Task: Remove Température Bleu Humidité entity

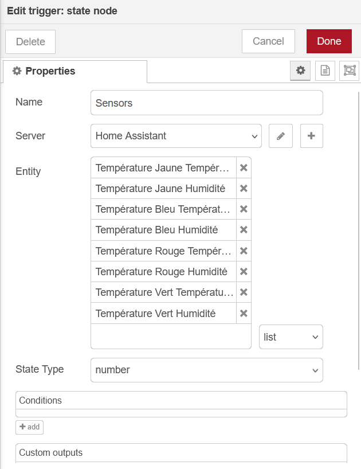Action: 244,230
